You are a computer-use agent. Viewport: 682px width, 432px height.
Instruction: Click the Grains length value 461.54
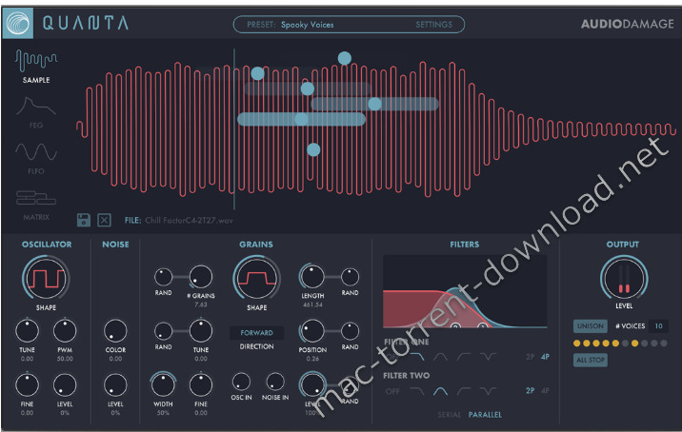pyautogui.click(x=312, y=304)
